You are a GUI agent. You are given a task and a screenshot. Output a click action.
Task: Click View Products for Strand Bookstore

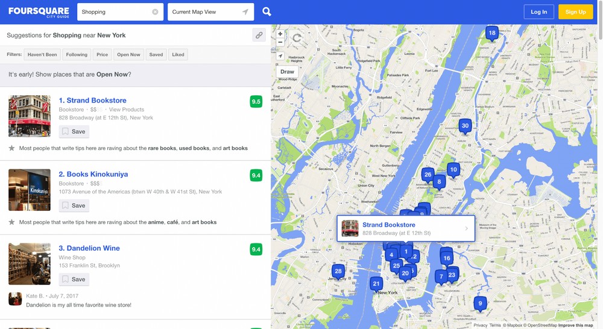127,110
